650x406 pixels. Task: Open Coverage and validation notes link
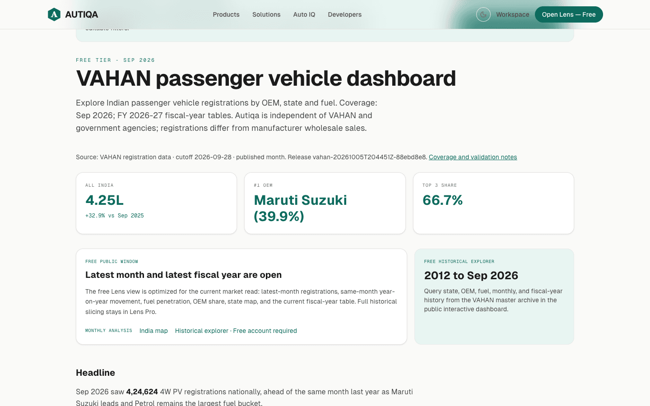(473, 157)
